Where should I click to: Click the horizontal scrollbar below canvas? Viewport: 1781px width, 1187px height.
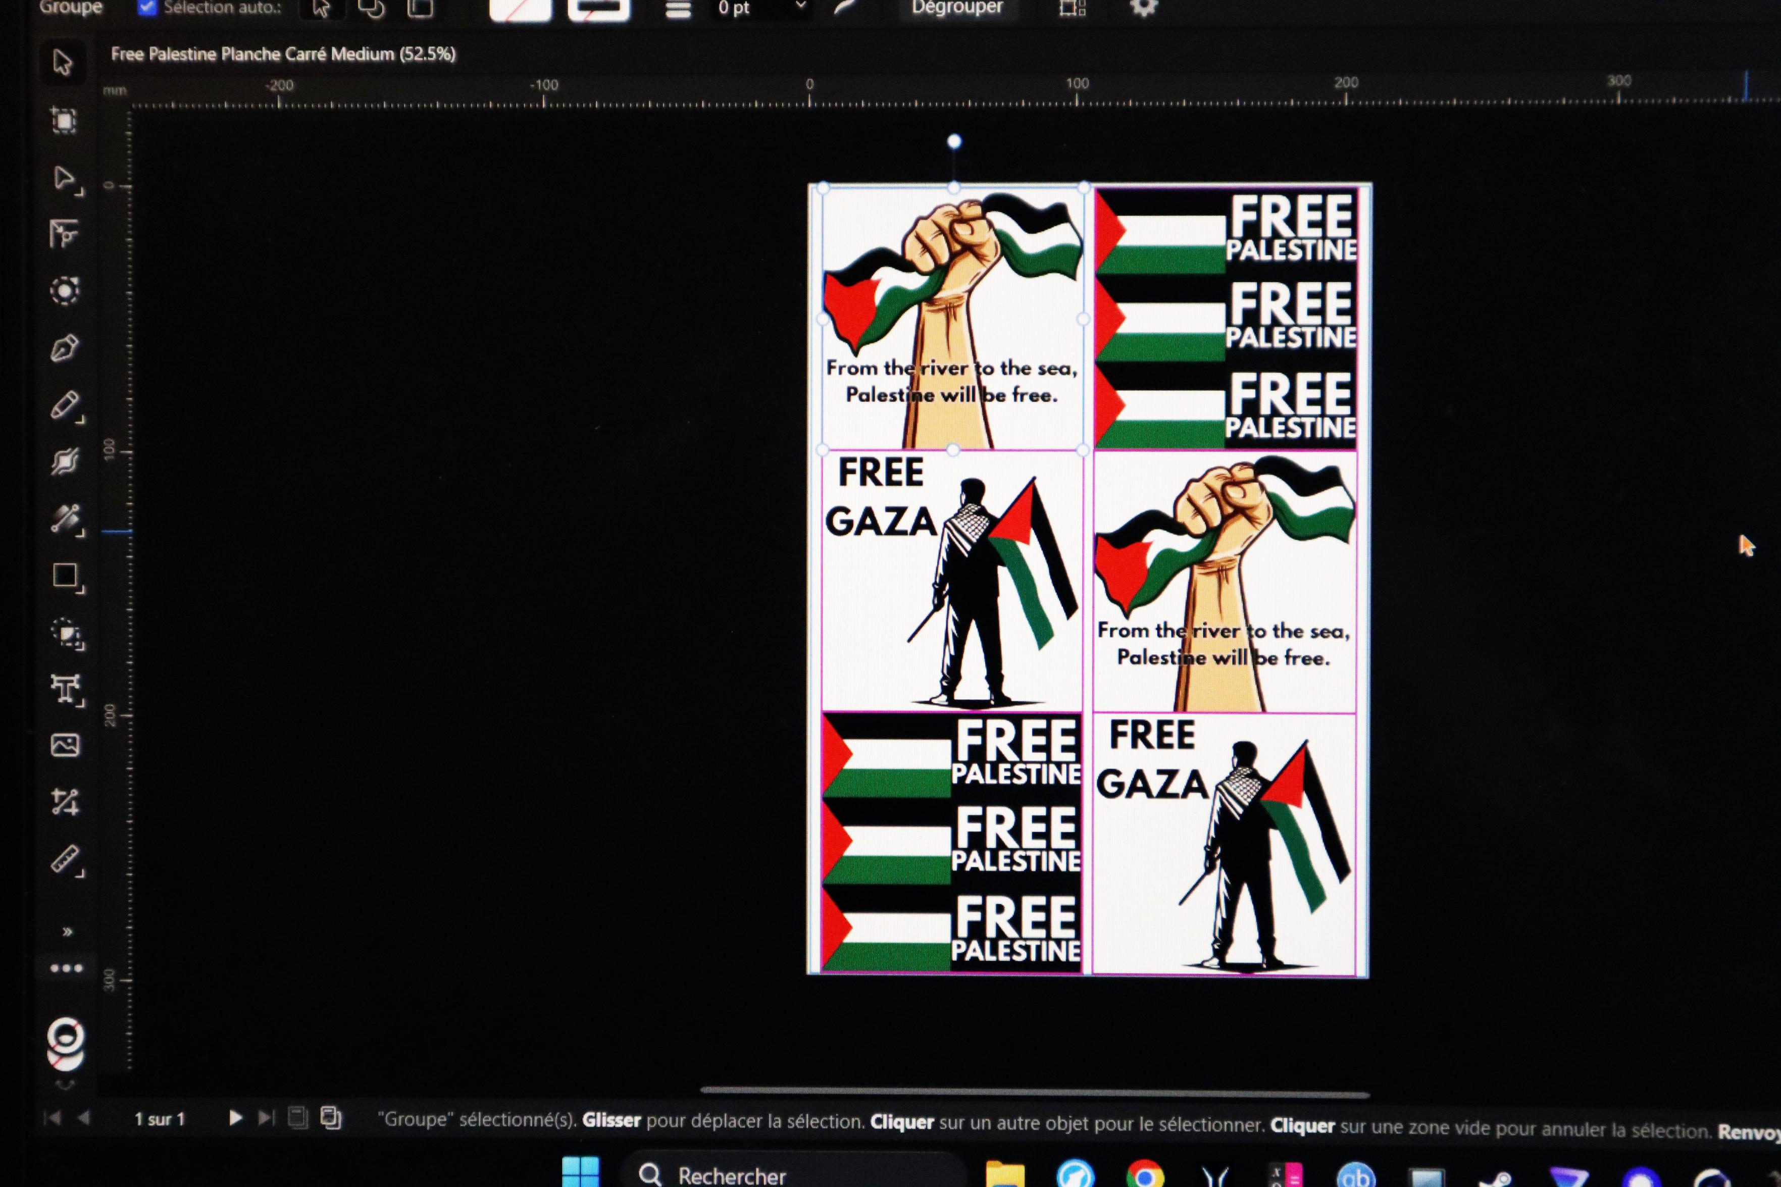coord(1034,1092)
